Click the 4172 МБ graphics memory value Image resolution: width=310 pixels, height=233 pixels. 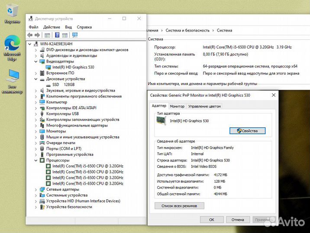[221, 175]
